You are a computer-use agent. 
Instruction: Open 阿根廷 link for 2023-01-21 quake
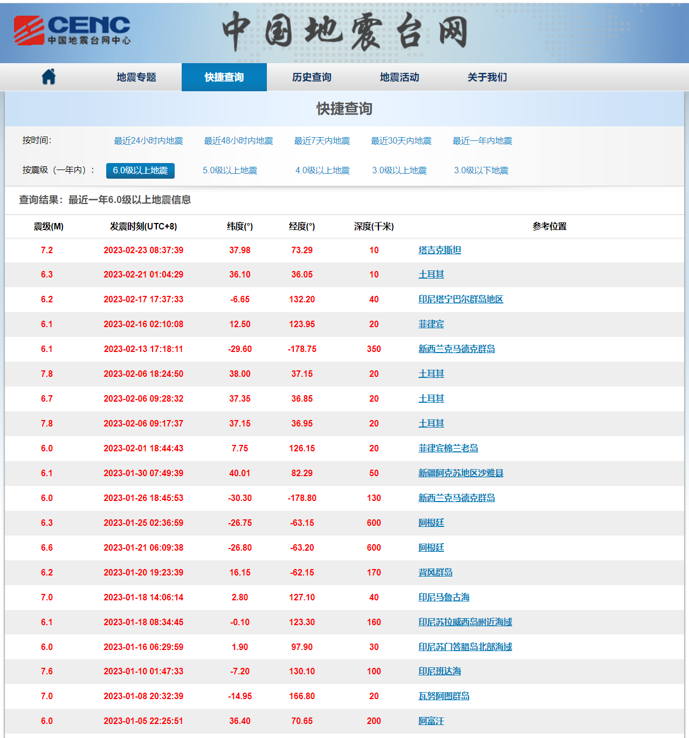click(x=431, y=547)
